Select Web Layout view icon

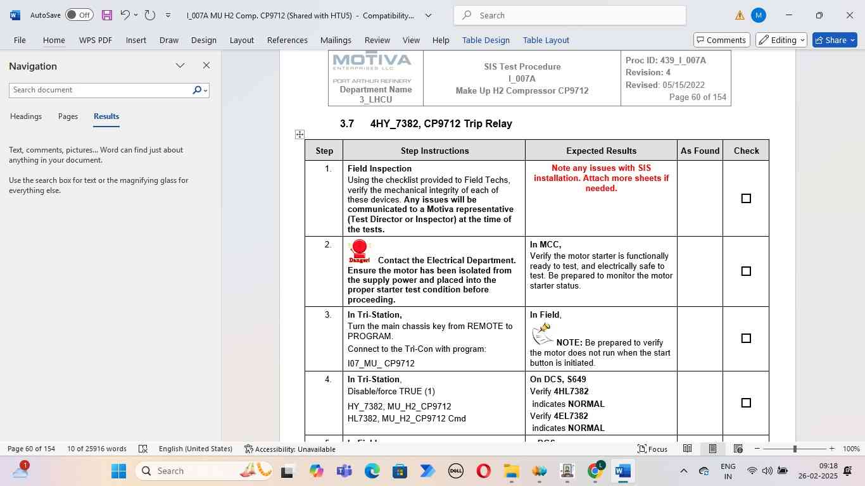pyautogui.click(x=738, y=449)
